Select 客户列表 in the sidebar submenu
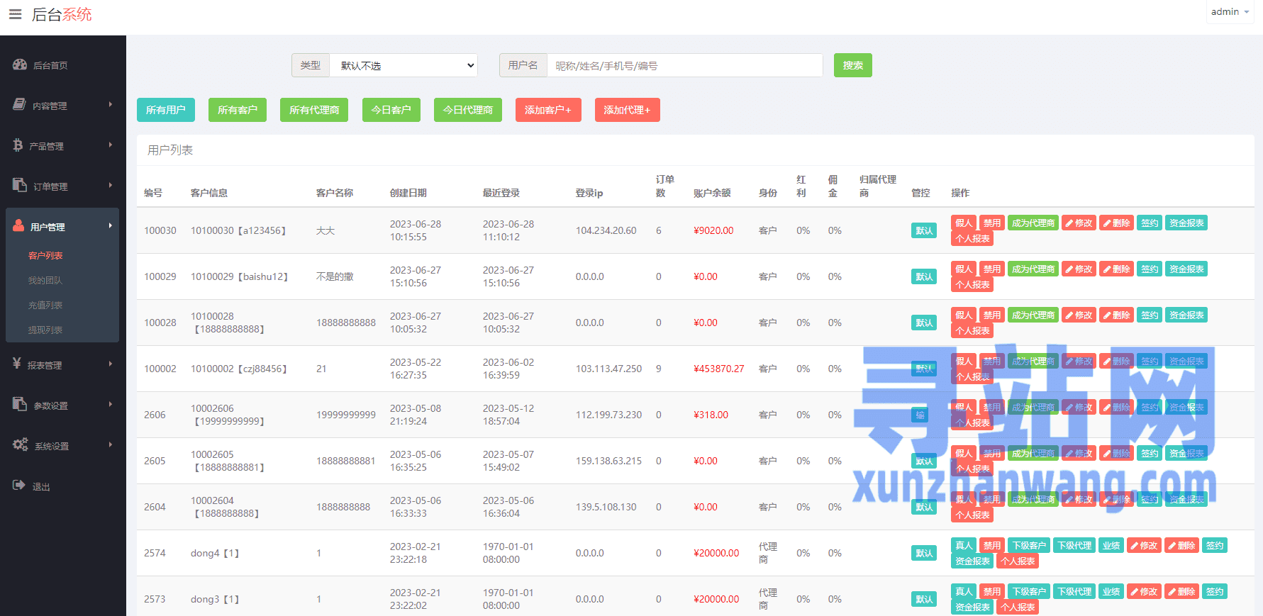The width and height of the screenshot is (1263, 616). point(45,256)
